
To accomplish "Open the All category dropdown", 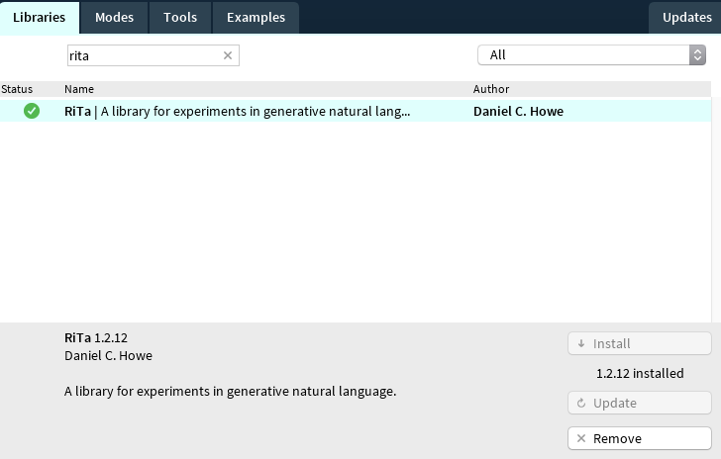I will click(x=591, y=55).
